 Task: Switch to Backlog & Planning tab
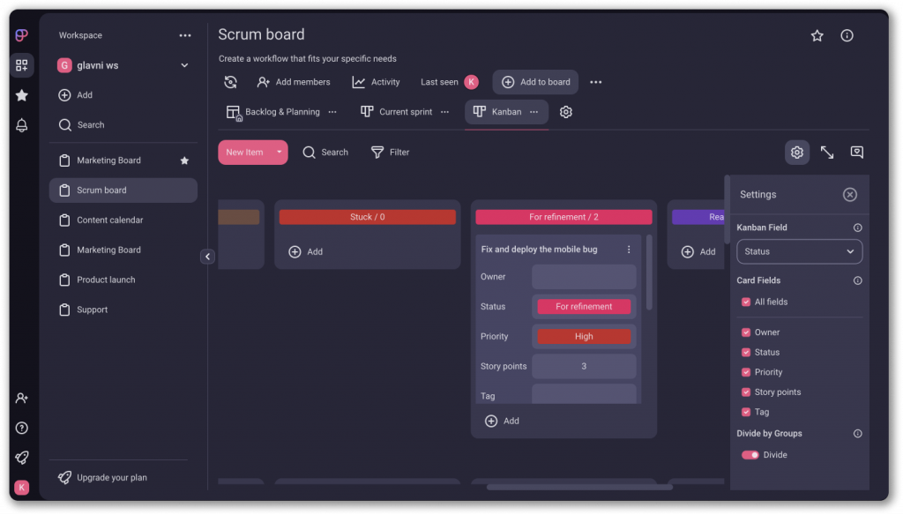click(x=273, y=112)
